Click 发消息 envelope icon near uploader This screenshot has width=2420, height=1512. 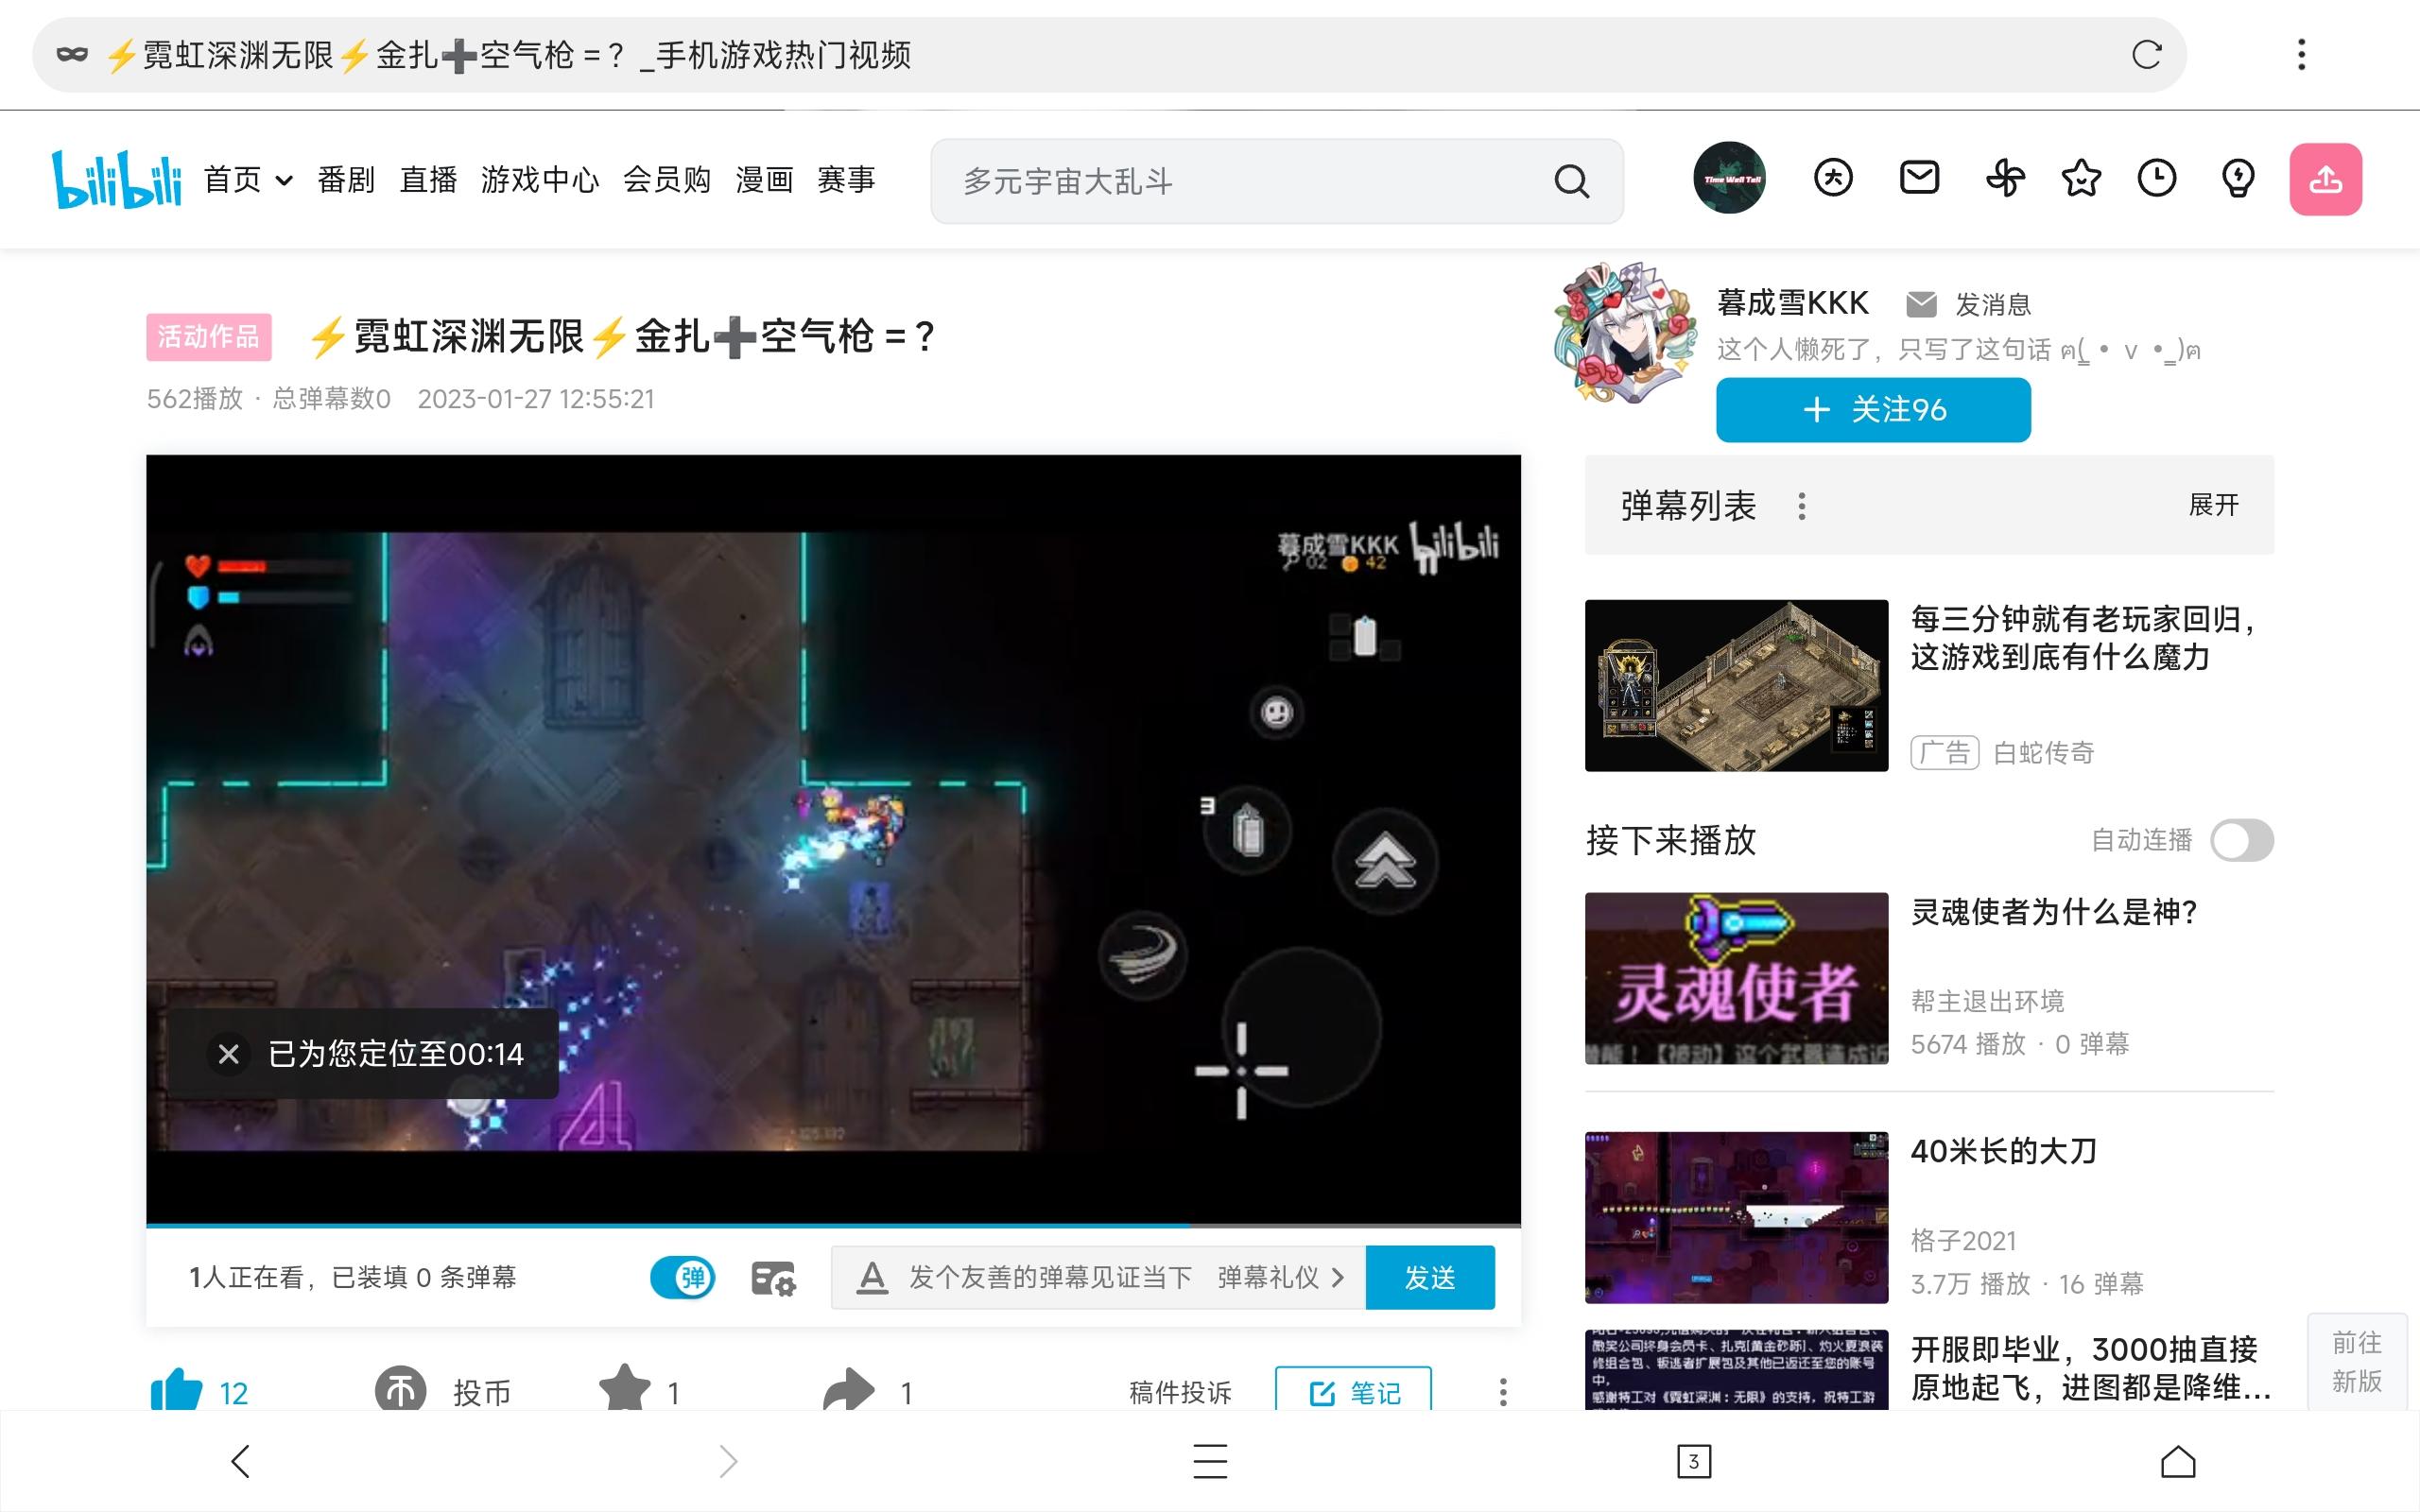tap(1921, 304)
